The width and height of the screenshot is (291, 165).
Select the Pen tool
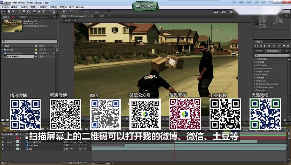pos(39,12)
